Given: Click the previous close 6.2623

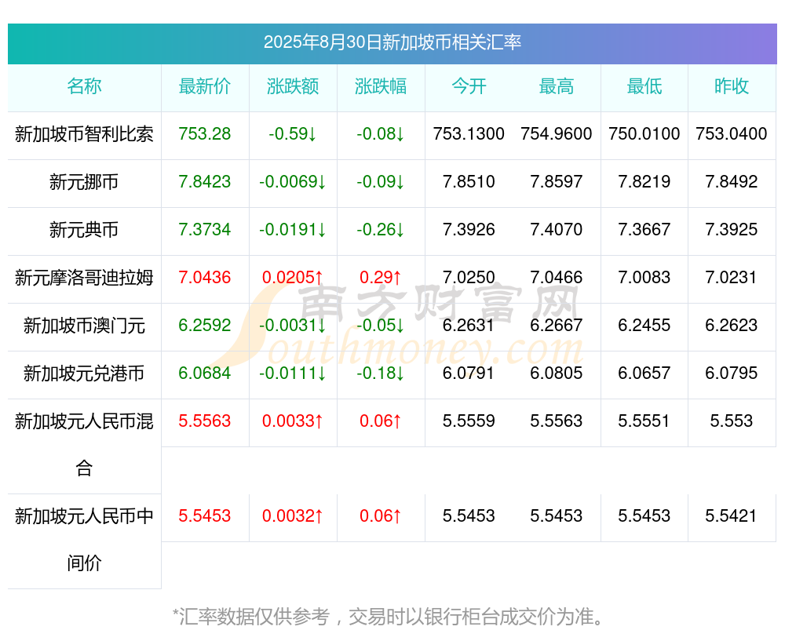Looking at the screenshot, I should pos(732,326).
